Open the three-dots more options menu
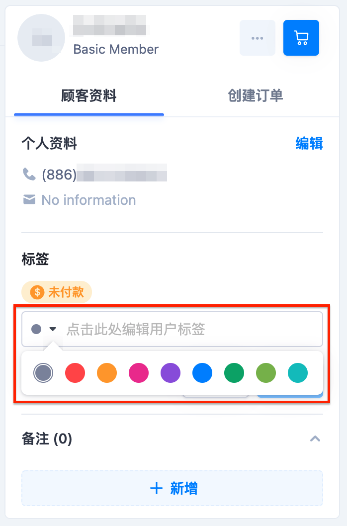The width and height of the screenshot is (347, 526). (258, 38)
